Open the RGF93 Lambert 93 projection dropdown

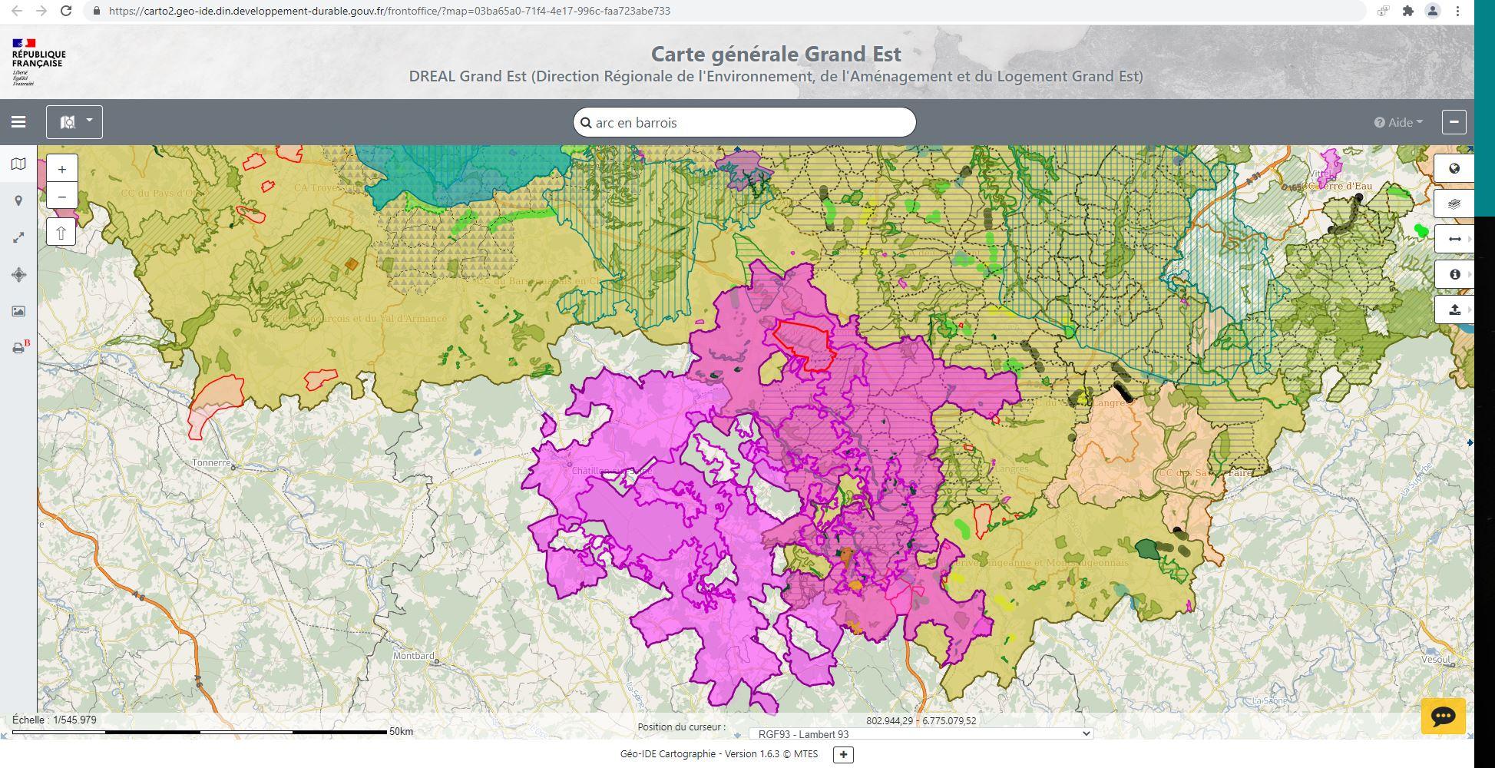pyautogui.click(x=921, y=733)
